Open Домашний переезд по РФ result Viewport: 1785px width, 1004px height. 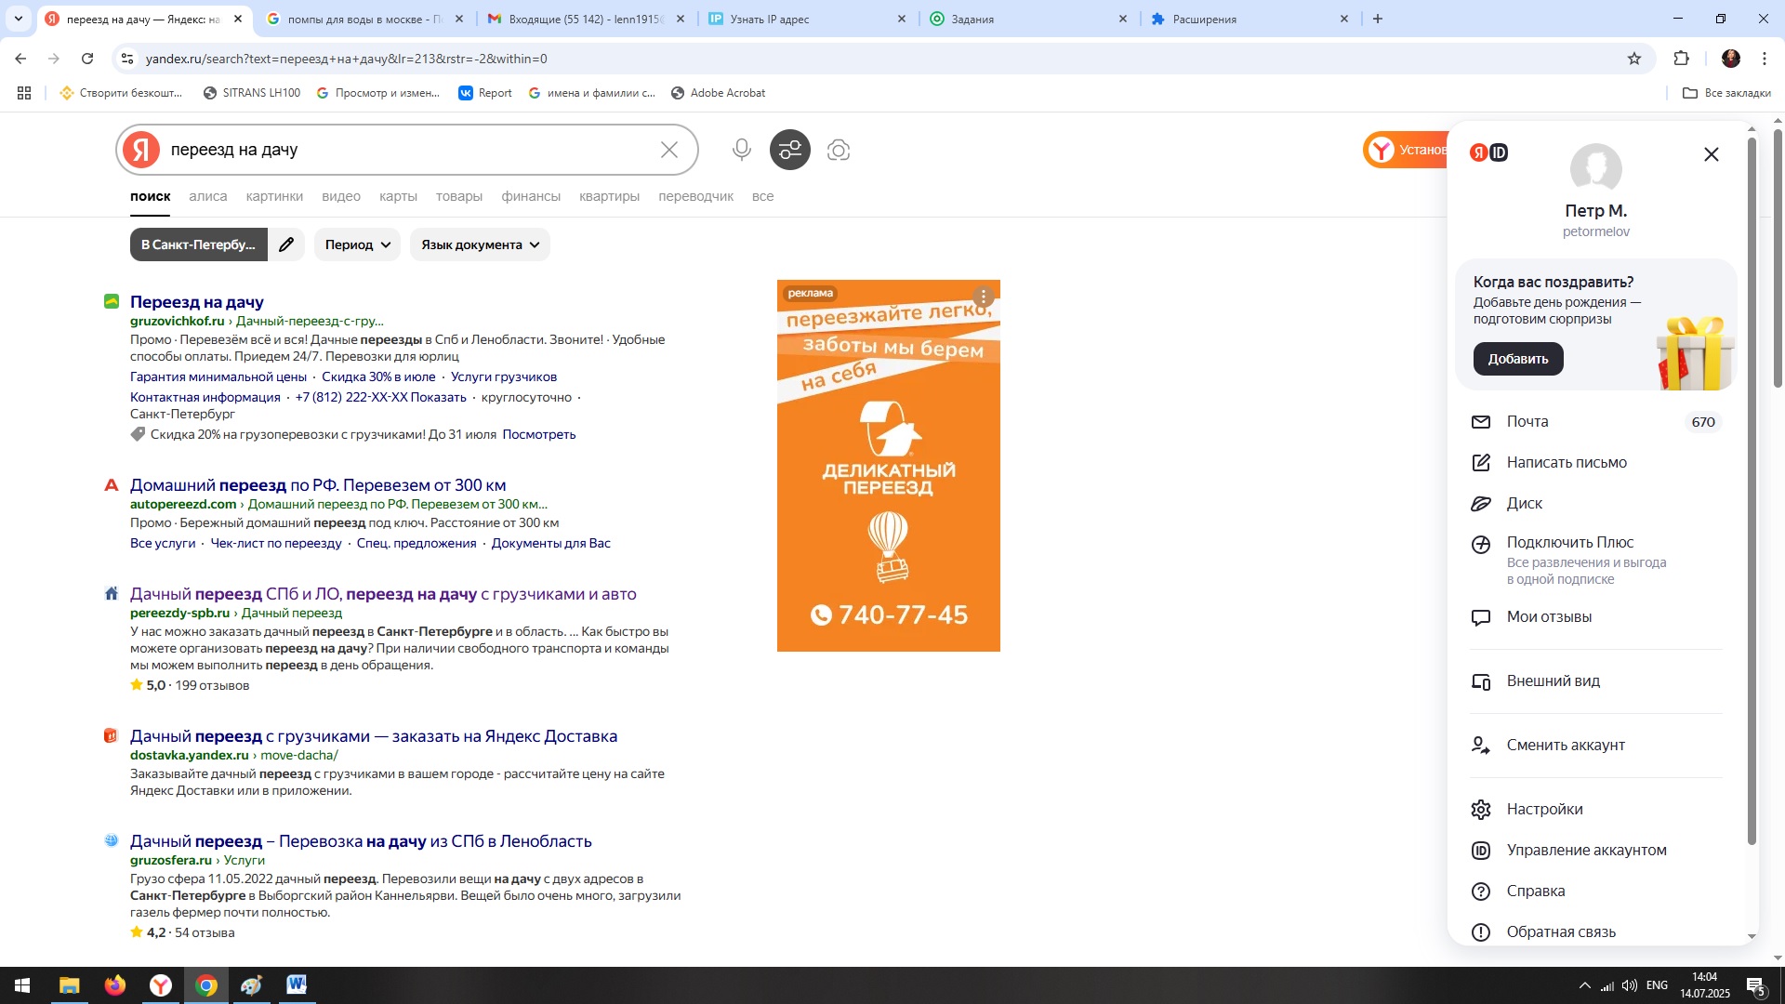318,485
